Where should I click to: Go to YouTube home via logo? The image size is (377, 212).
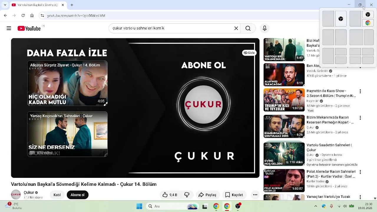click(29, 28)
